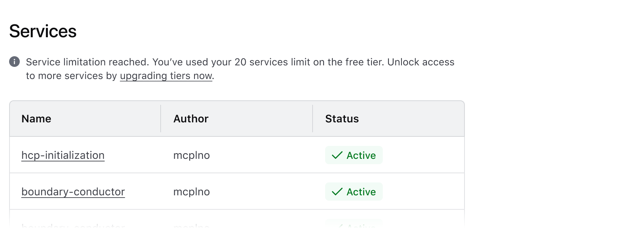Click the green checkmark in hcp-initialization's Active badge
This screenshot has width=635, height=228.
336,155
